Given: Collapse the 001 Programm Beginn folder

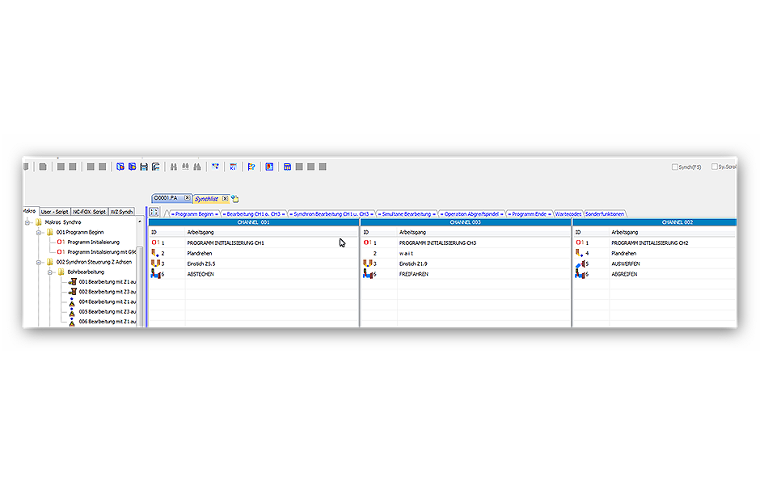Looking at the screenshot, I should [x=38, y=232].
